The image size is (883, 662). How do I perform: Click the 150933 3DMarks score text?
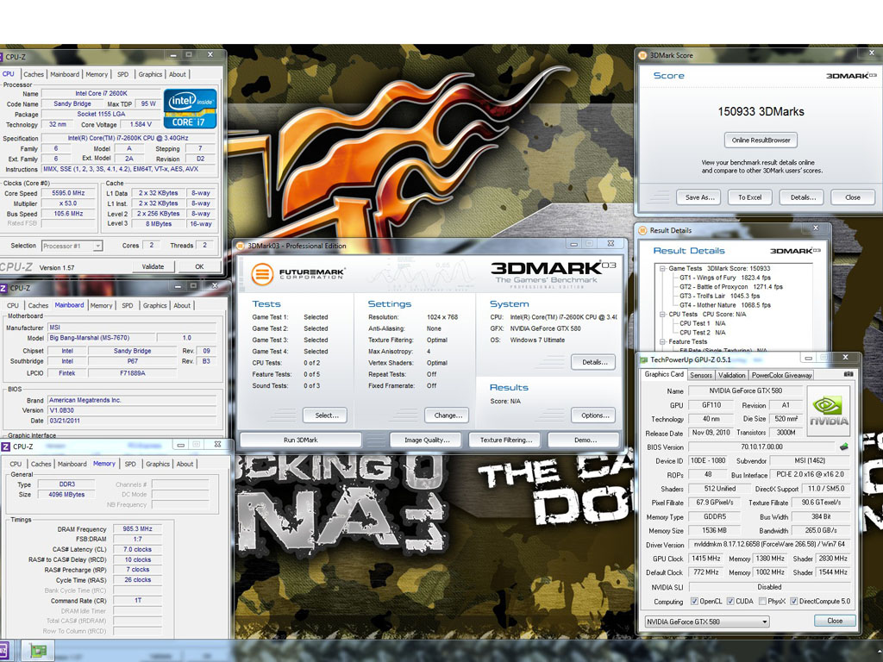[761, 111]
